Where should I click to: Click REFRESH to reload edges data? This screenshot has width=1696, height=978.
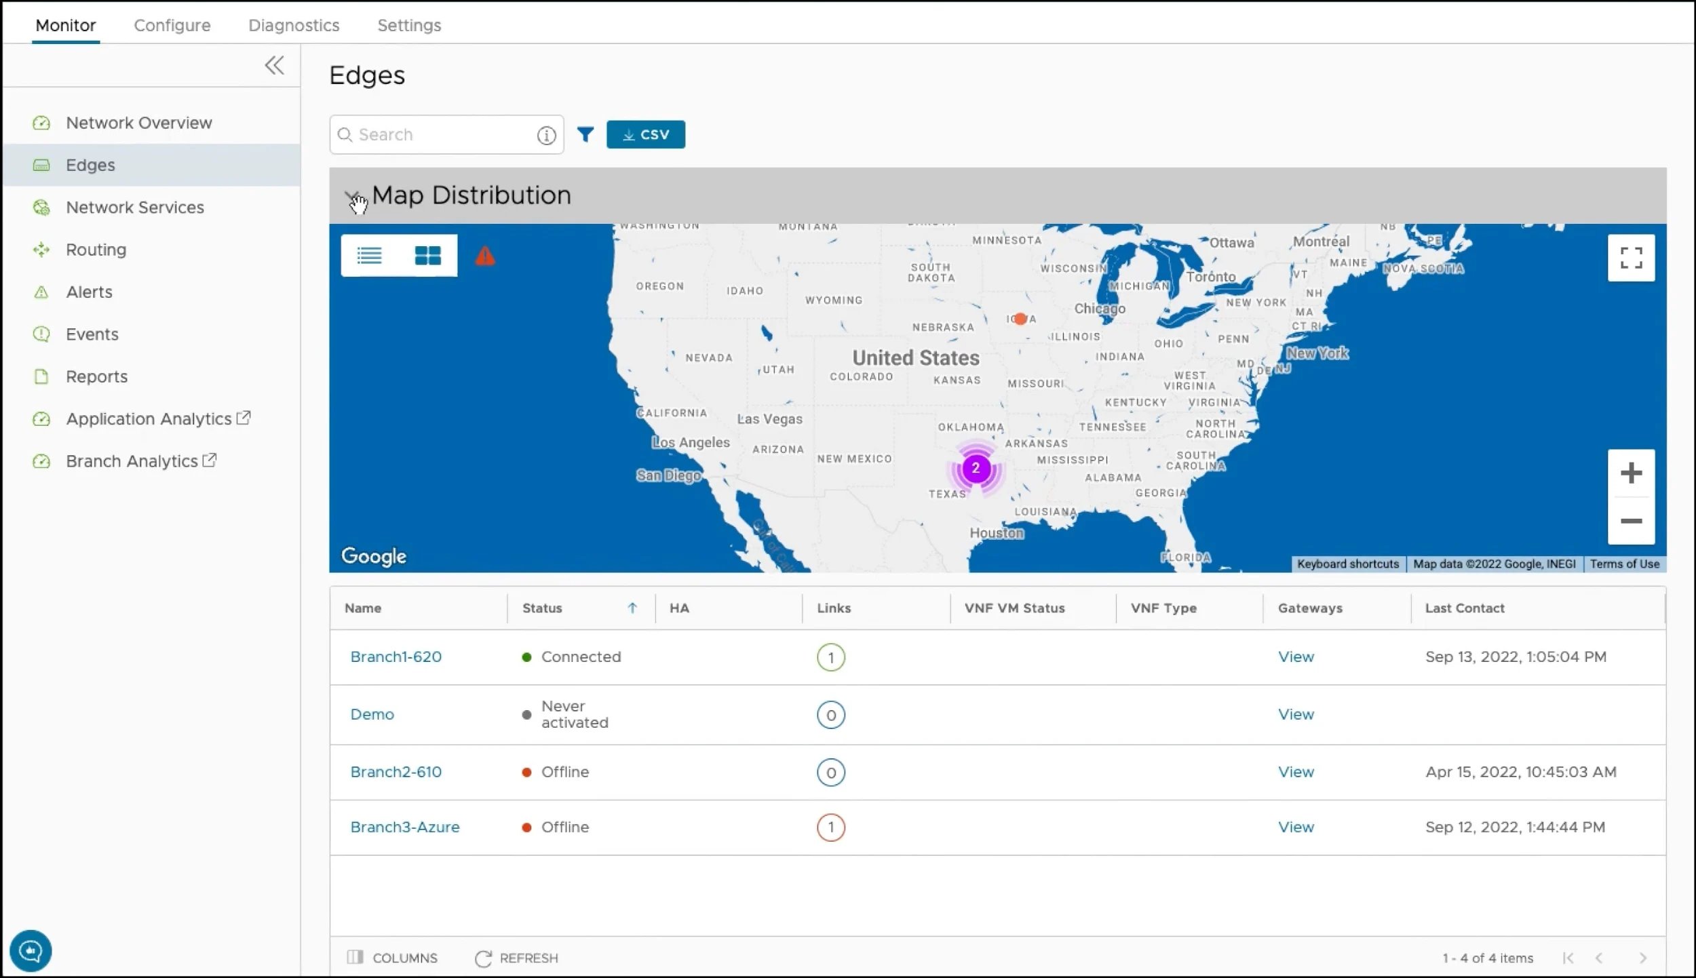(x=517, y=957)
